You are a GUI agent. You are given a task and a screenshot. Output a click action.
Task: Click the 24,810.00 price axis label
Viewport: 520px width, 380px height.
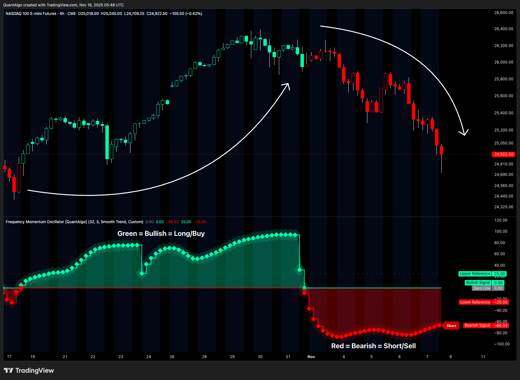504,164
